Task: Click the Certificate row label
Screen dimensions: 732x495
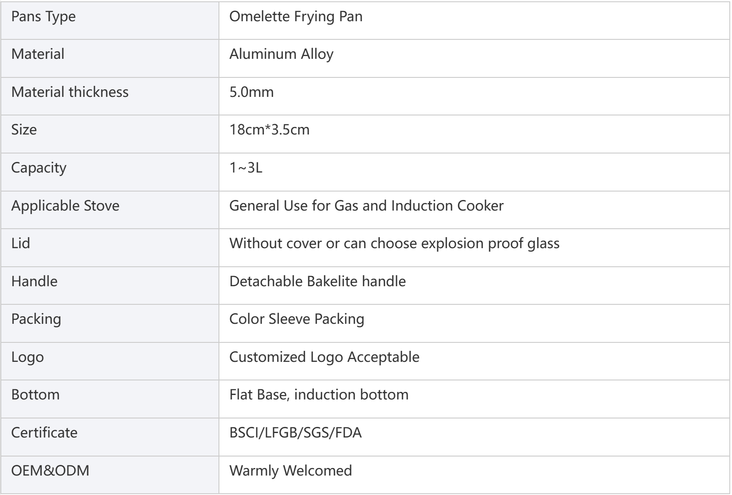Action: click(x=44, y=433)
